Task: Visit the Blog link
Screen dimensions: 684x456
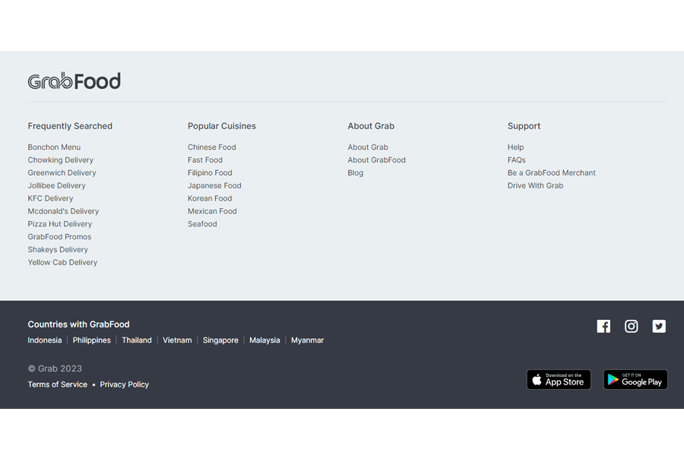Action: point(356,173)
